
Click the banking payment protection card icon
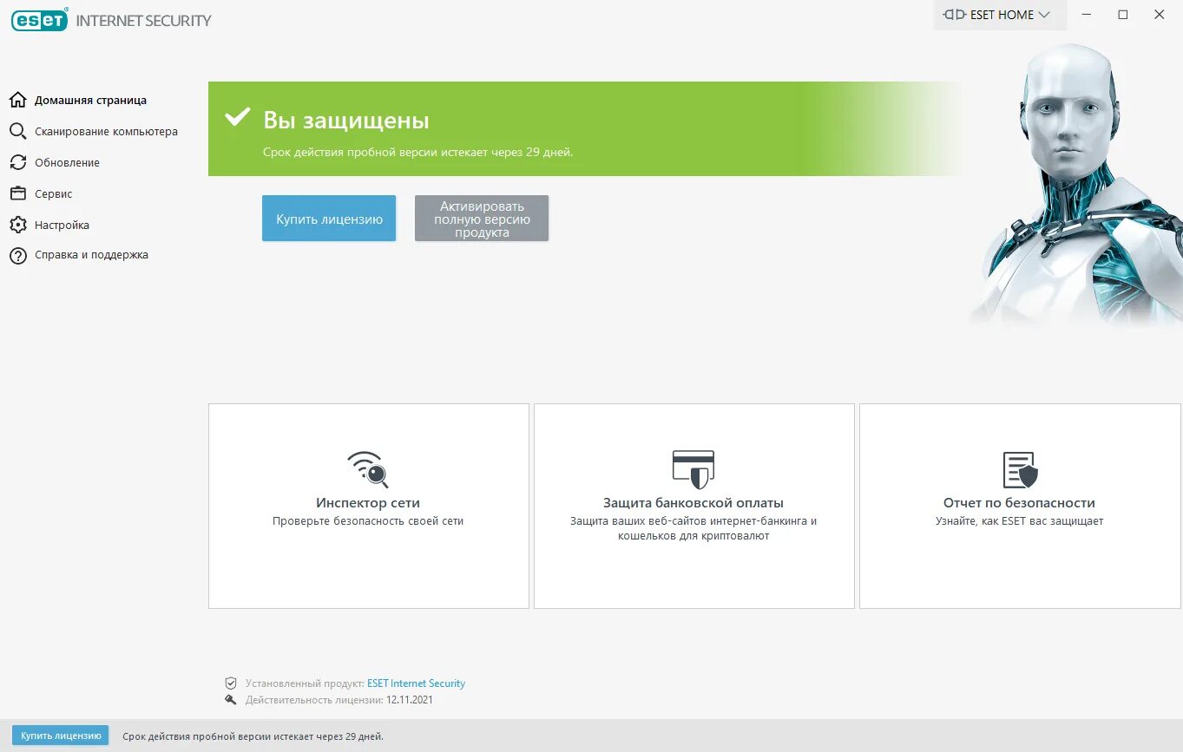coord(693,469)
